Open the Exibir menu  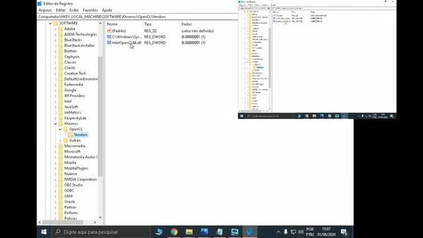click(x=74, y=10)
